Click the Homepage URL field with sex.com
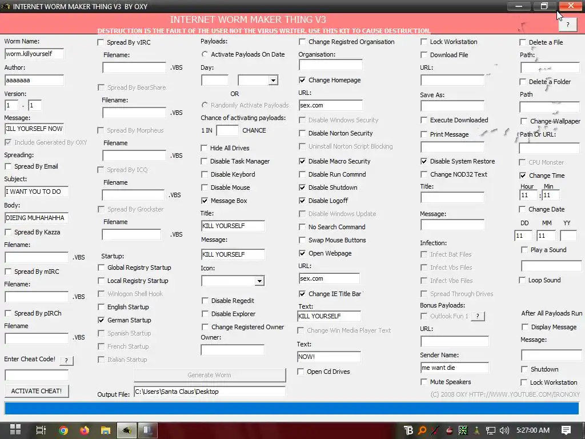Viewport: 585px width, 439px height. point(331,105)
